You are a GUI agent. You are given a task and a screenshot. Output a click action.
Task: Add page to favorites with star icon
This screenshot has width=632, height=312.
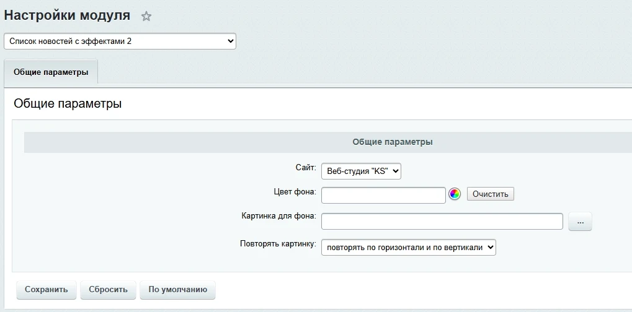[146, 17]
